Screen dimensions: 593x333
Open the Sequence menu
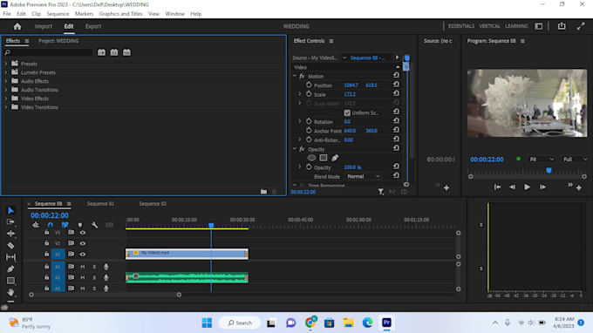point(58,14)
